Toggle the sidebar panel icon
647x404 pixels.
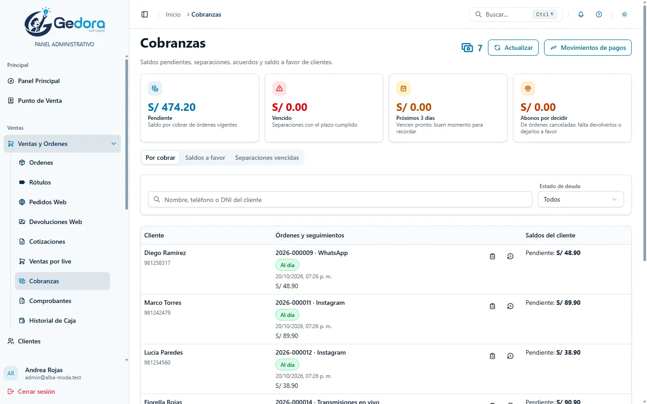click(x=145, y=14)
